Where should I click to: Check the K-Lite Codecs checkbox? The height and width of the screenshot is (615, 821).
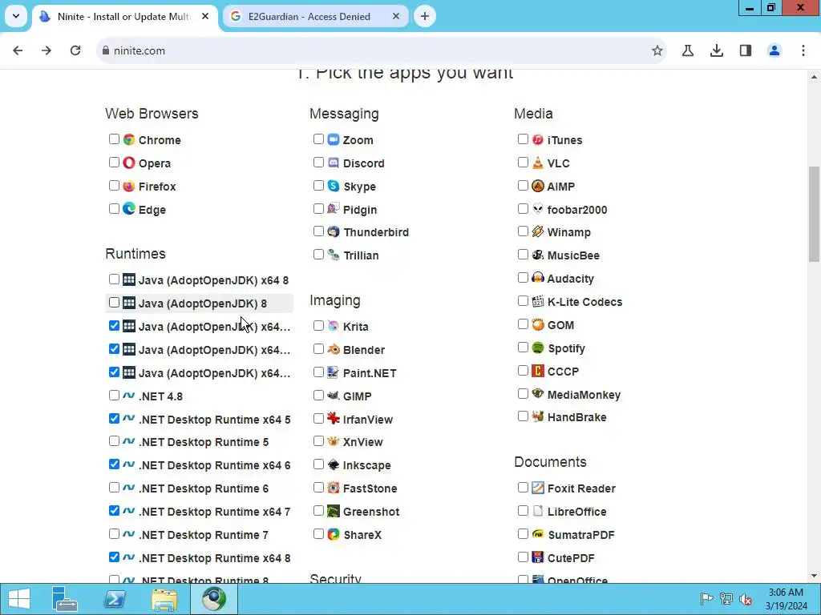523,301
